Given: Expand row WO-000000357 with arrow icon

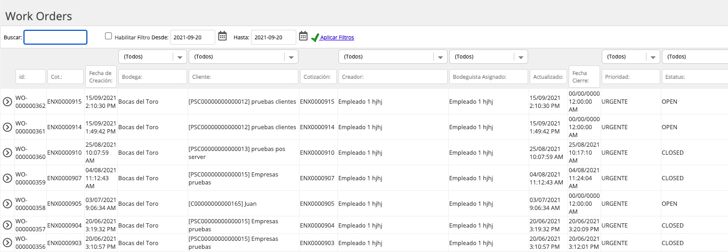Looking at the screenshot, I should tap(7, 225).
